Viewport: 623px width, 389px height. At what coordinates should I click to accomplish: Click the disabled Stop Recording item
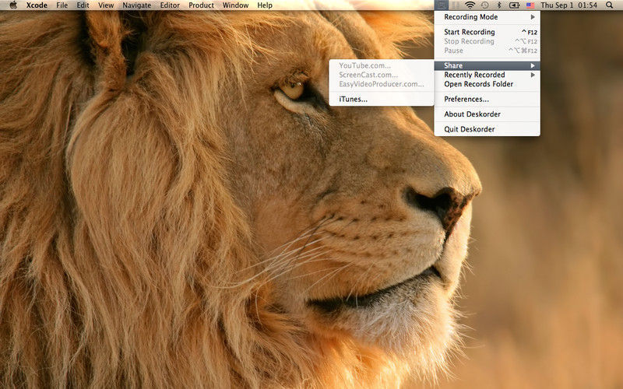tap(487, 41)
